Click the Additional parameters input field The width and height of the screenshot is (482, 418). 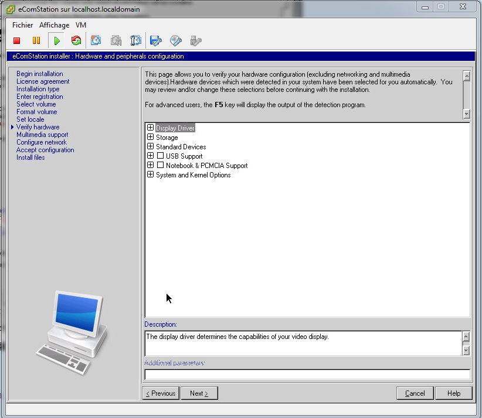tap(307, 375)
